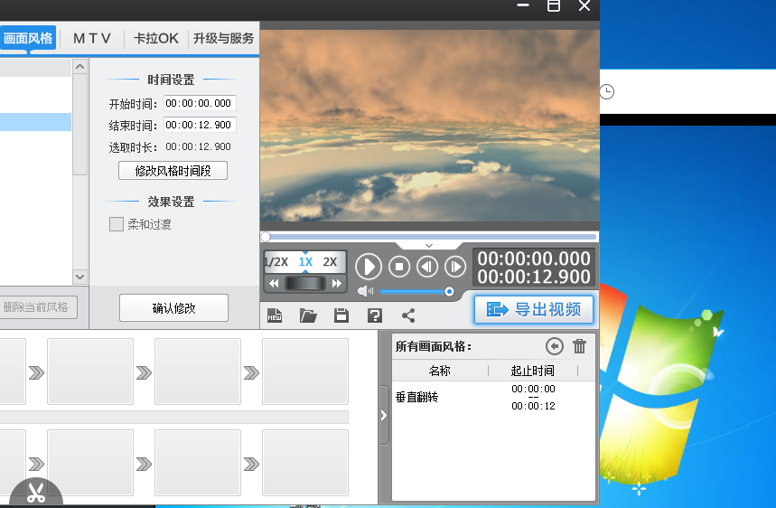Switch to the MTV tab
The height and width of the screenshot is (508, 776).
[92, 38]
